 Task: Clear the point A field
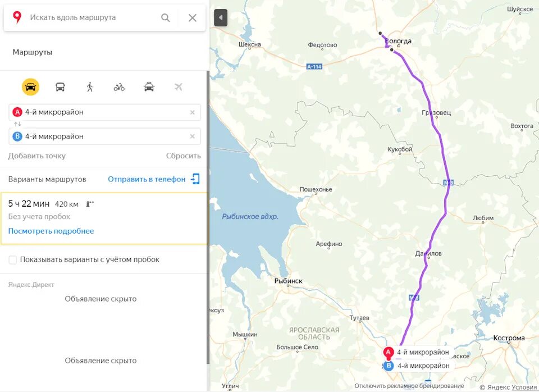pos(193,112)
